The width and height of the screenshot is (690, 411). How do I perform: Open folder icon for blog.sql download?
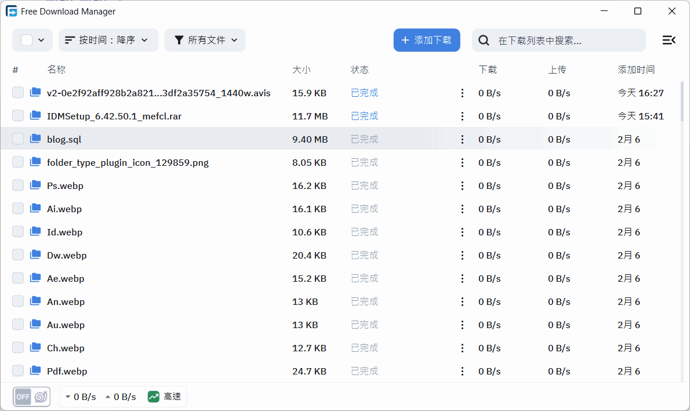pyautogui.click(x=35, y=139)
